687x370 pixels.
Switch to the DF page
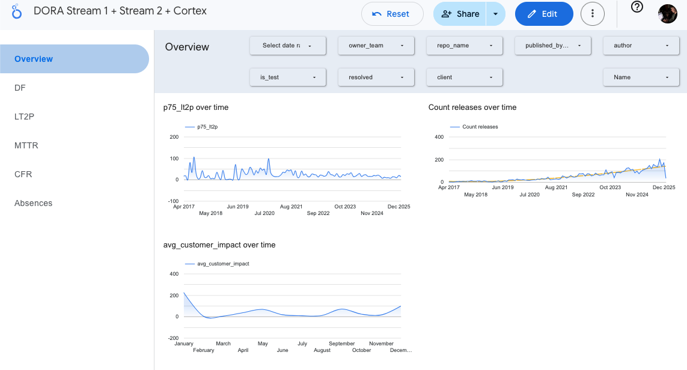pos(20,88)
